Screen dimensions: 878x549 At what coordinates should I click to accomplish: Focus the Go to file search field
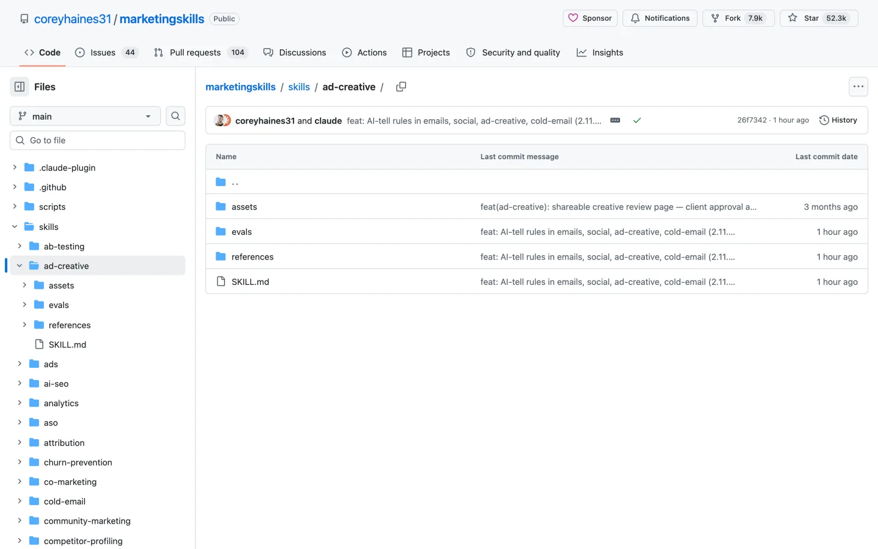click(x=98, y=141)
